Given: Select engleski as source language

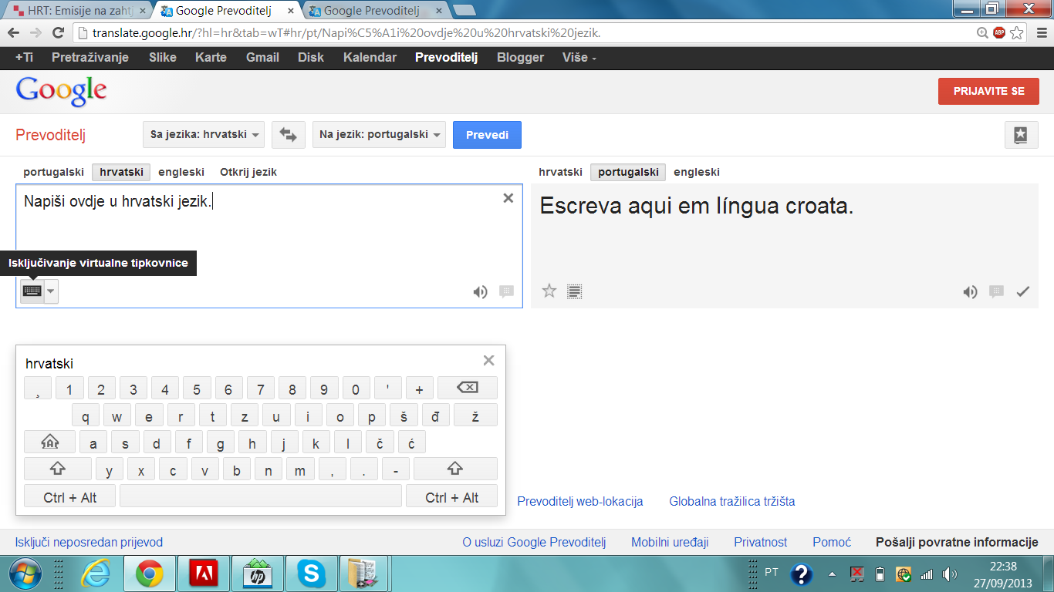Looking at the screenshot, I should click(x=181, y=172).
